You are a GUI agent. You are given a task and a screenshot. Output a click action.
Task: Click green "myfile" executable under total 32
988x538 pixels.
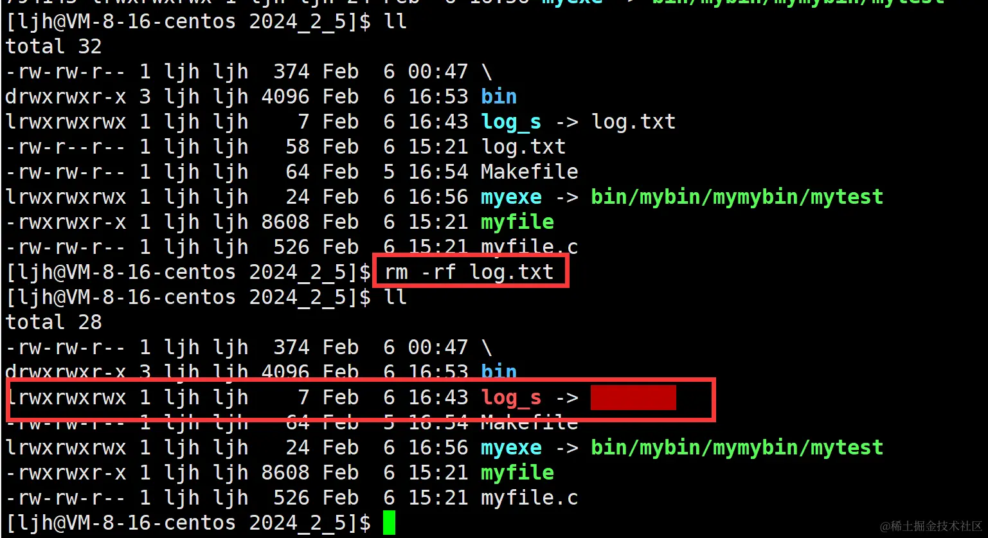[517, 222]
